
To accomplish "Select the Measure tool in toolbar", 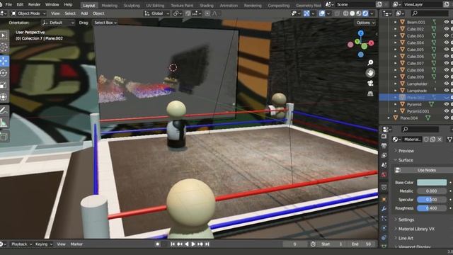I will 4,123.
